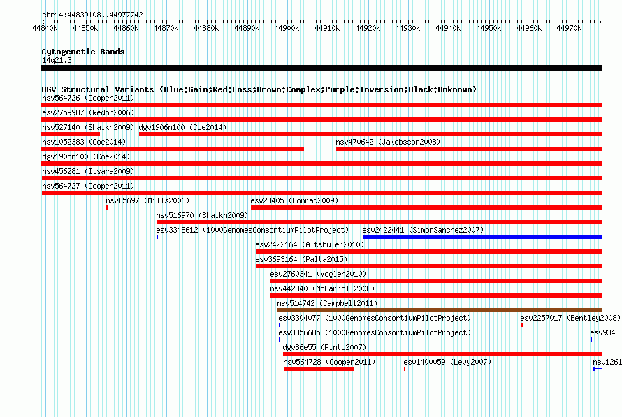Click the small blue esv3348612 gain marker
Image resolution: width=622 pixels, height=417 pixels.
click(157, 237)
